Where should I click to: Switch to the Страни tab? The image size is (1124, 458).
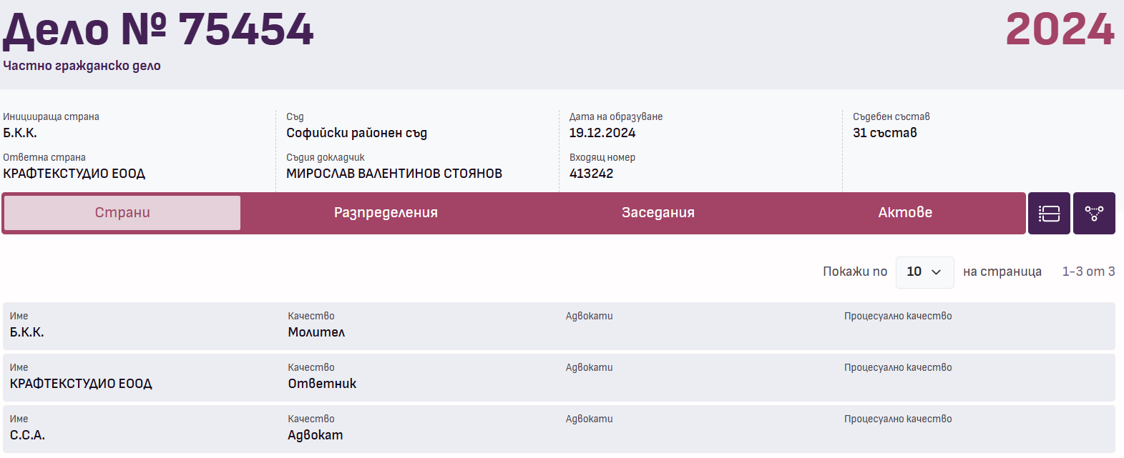coord(122,213)
